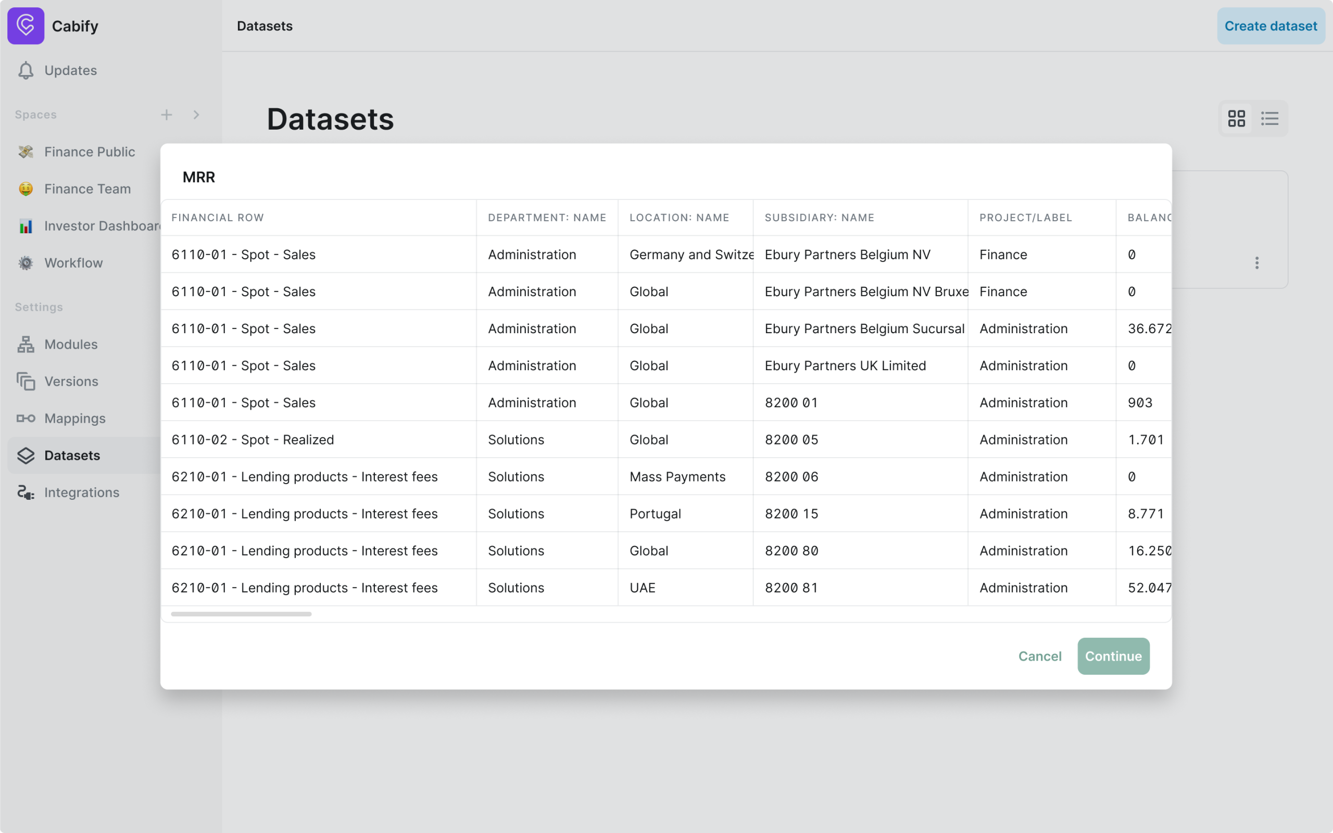
Task: Open Finance Team emoji icon
Action: click(26, 189)
